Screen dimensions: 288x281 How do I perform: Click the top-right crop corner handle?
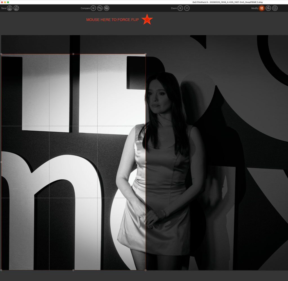point(146,54)
